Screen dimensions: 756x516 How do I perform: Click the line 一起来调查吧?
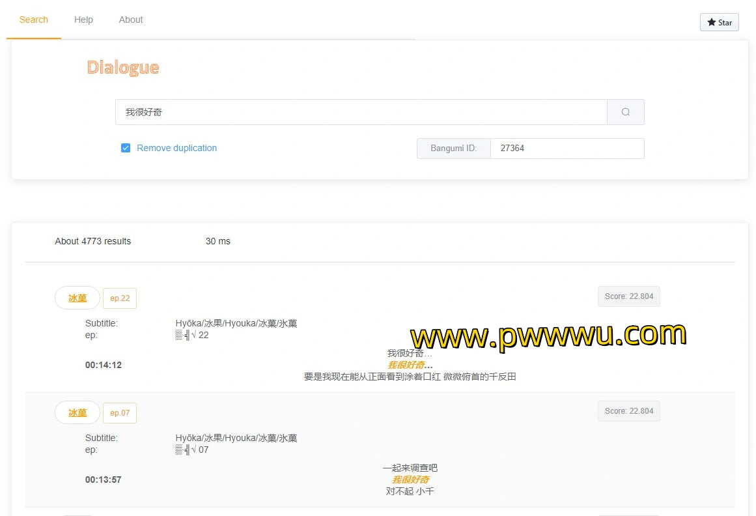(x=410, y=468)
